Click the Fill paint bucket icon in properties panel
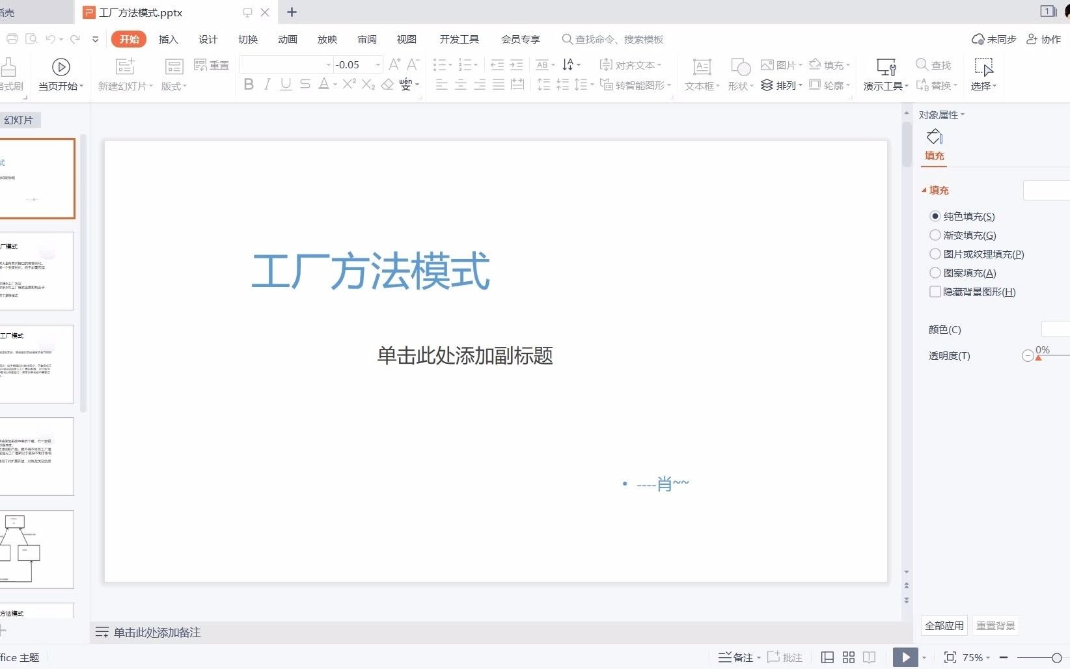1070x669 pixels. pos(935,137)
